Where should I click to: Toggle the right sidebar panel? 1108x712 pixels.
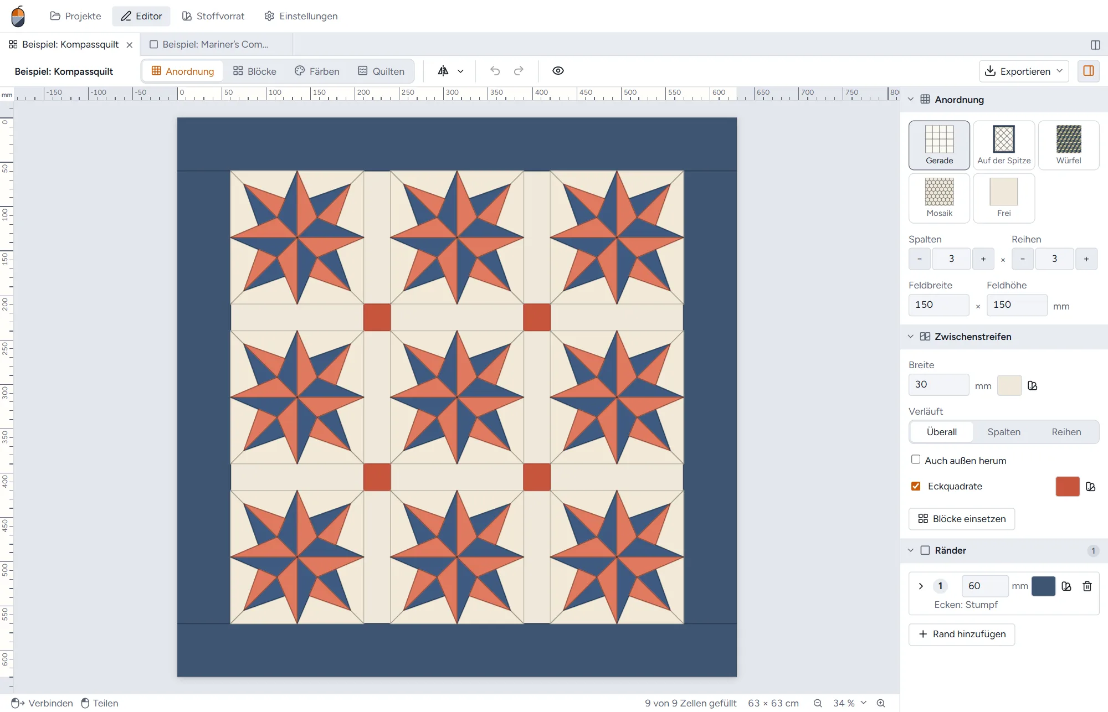tap(1089, 71)
